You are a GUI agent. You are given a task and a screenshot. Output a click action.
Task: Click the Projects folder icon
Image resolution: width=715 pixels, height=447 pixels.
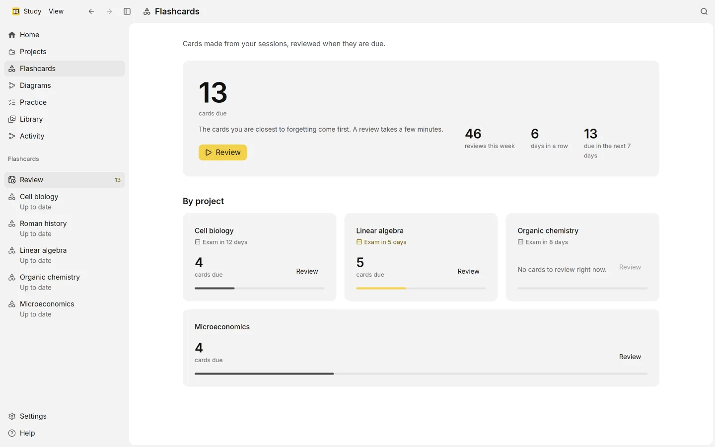(x=12, y=52)
